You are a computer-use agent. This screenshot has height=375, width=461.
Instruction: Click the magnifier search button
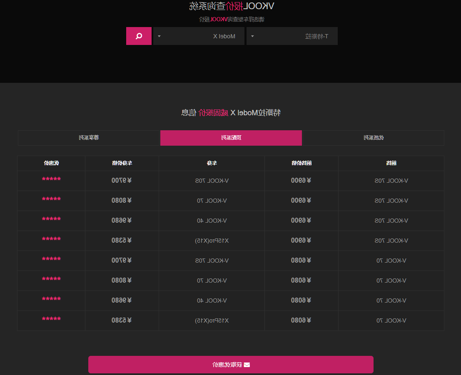139,36
